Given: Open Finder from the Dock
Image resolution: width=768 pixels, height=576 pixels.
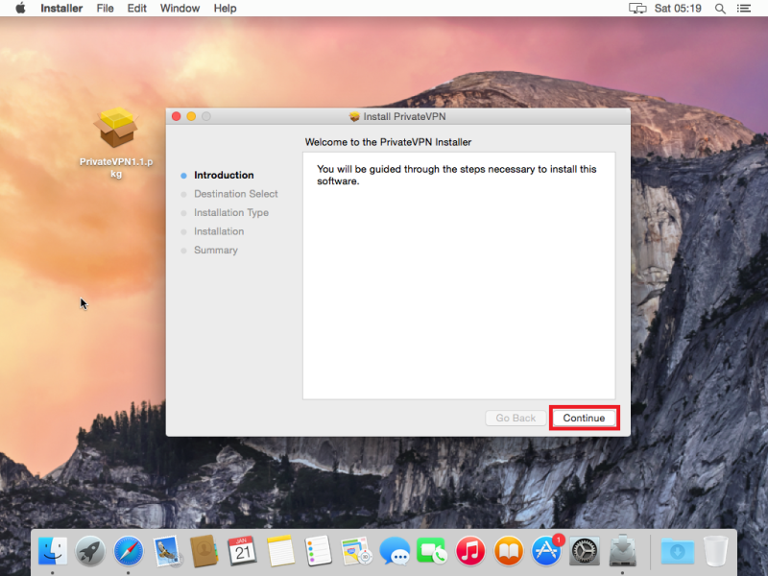Looking at the screenshot, I should [52, 550].
